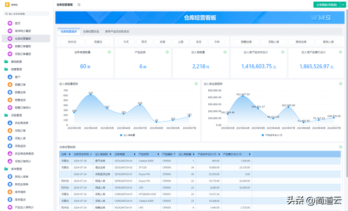
Task: Click the 供应商信息 person icon
Action: point(10,123)
